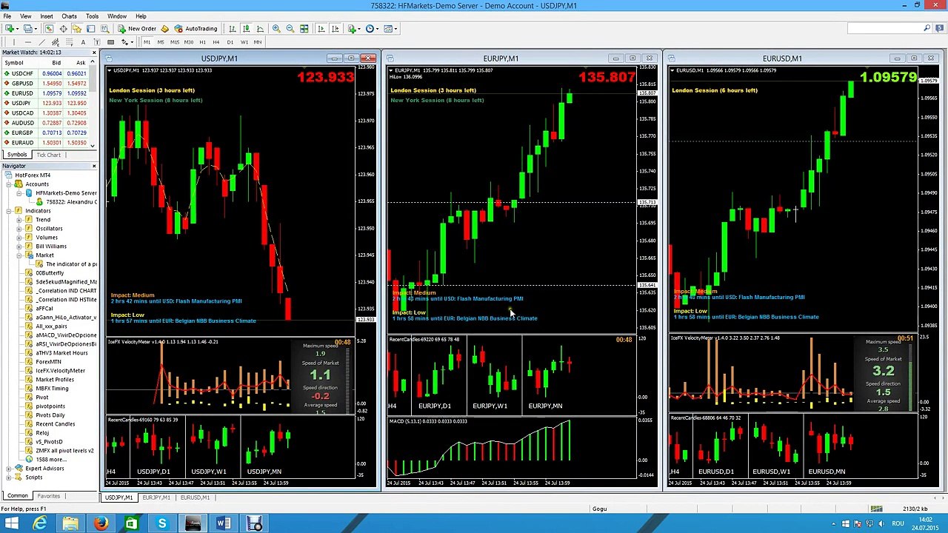Select the EURJPY,M1 chart tab at bottom
The height and width of the screenshot is (533, 948).
156,497
